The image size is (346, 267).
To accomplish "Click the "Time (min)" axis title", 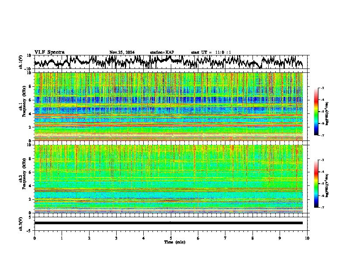I will click(x=175, y=242).
